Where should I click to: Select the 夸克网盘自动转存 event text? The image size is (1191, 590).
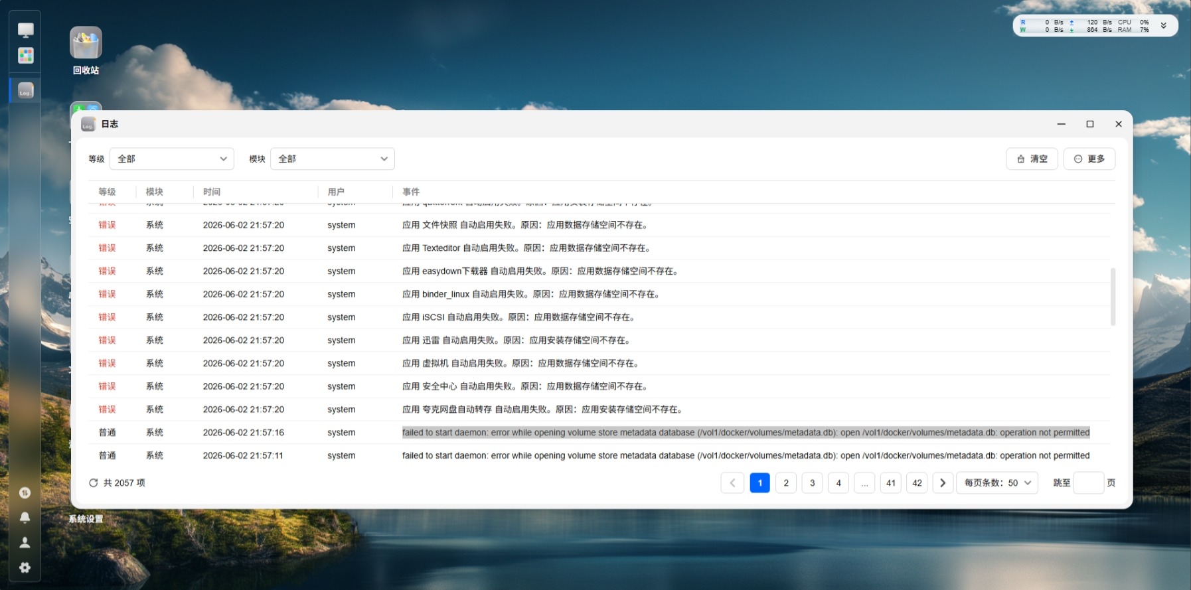(542, 409)
